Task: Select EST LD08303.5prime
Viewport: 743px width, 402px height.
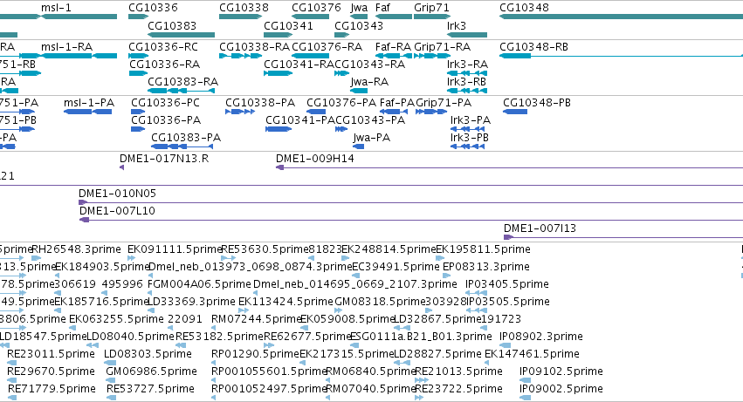Action: point(110,363)
